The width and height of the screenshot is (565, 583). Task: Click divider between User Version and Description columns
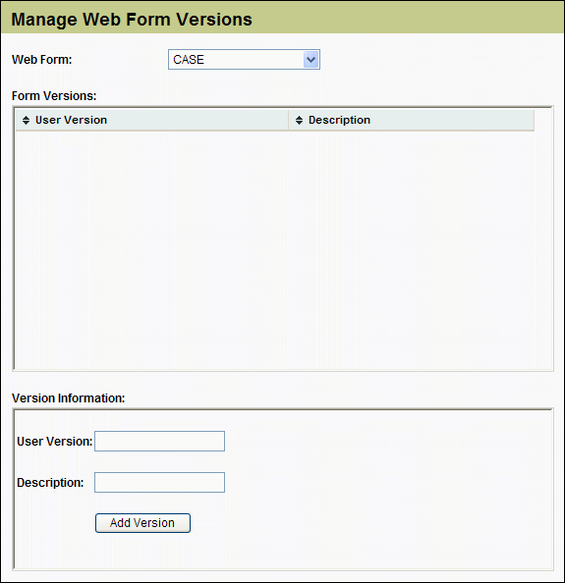(x=289, y=120)
